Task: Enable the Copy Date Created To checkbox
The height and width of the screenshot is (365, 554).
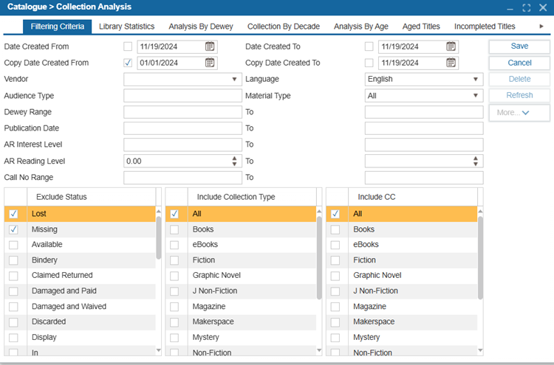Action: pos(369,63)
